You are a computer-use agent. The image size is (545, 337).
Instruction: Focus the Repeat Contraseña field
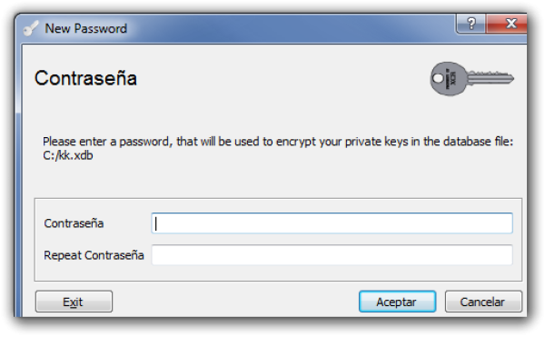point(332,255)
